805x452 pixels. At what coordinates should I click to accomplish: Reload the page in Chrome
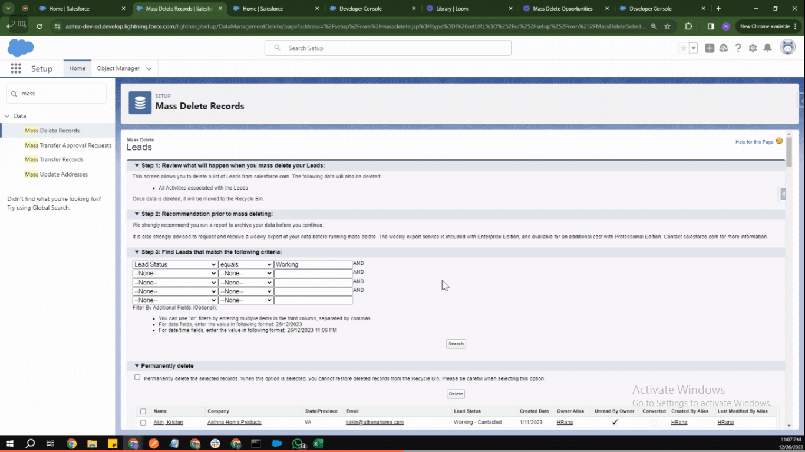pyautogui.click(x=39, y=26)
